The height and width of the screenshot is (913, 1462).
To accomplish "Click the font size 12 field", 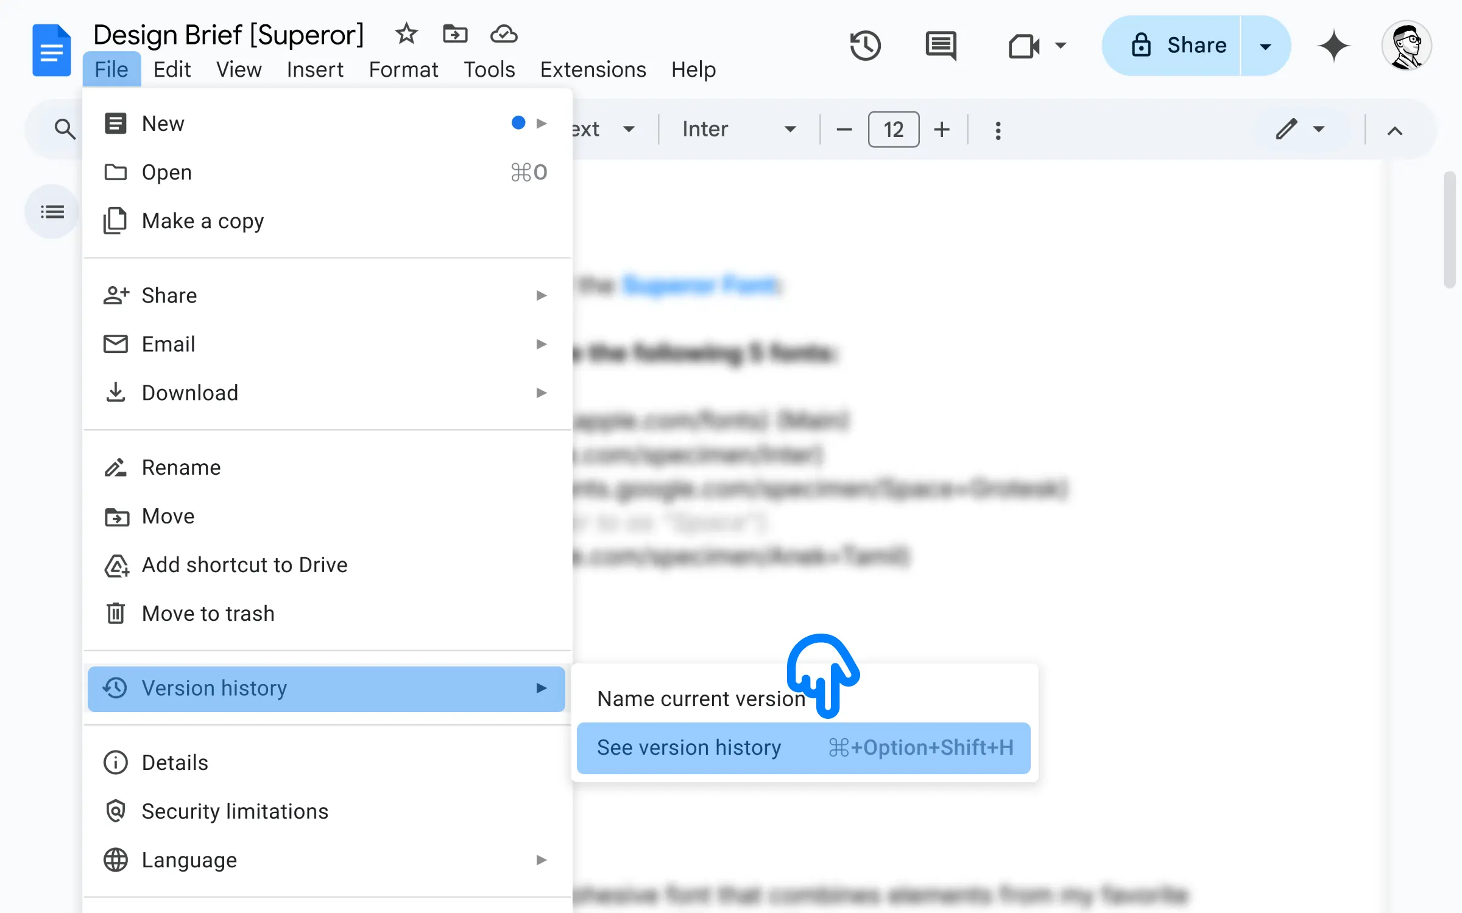I will tap(893, 129).
